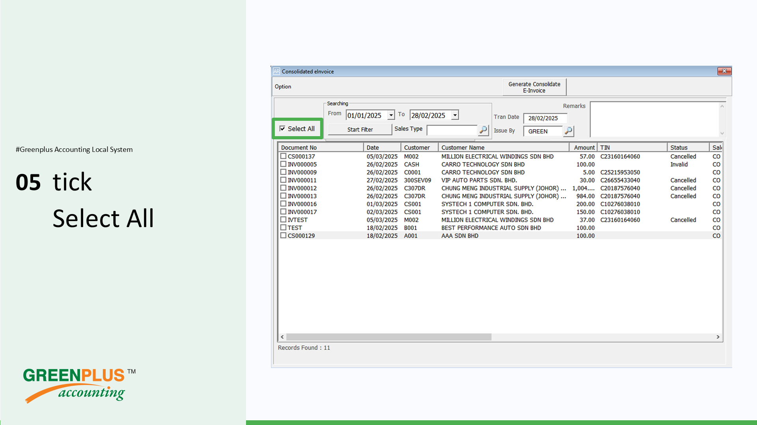Image resolution: width=757 pixels, height=425 pixels.
Task: Click the Start Filter button
Action: click(x=360, y=129)
